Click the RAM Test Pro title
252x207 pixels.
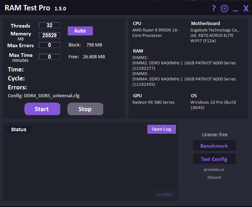[27, 8]
